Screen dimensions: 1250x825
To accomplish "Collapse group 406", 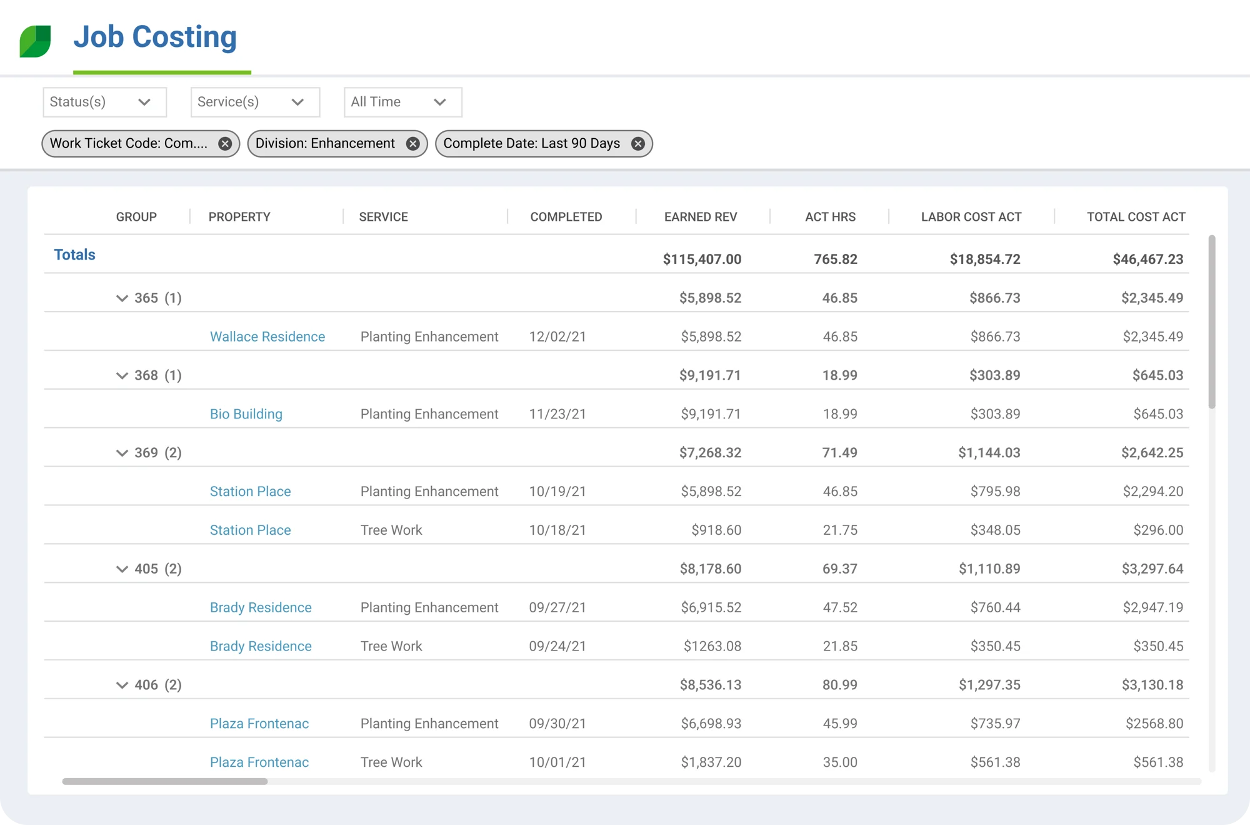I will pyautogui.click(x=122, y=685).
